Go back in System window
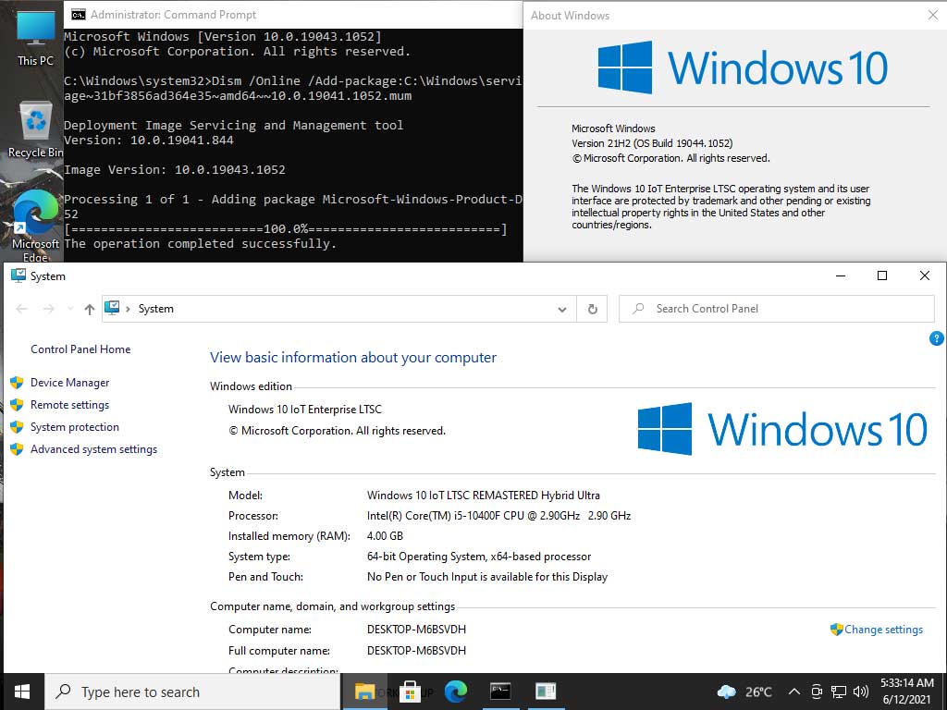This screenshot has height=710, width=947. [22, 309]
